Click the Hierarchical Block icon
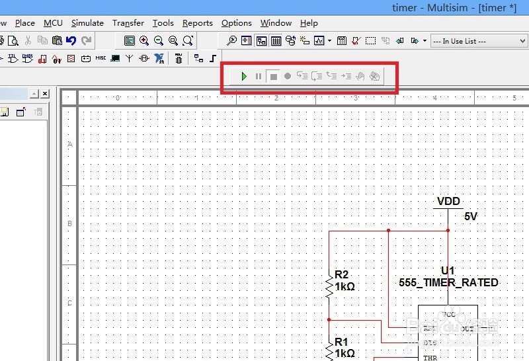 tap(198, 58)
